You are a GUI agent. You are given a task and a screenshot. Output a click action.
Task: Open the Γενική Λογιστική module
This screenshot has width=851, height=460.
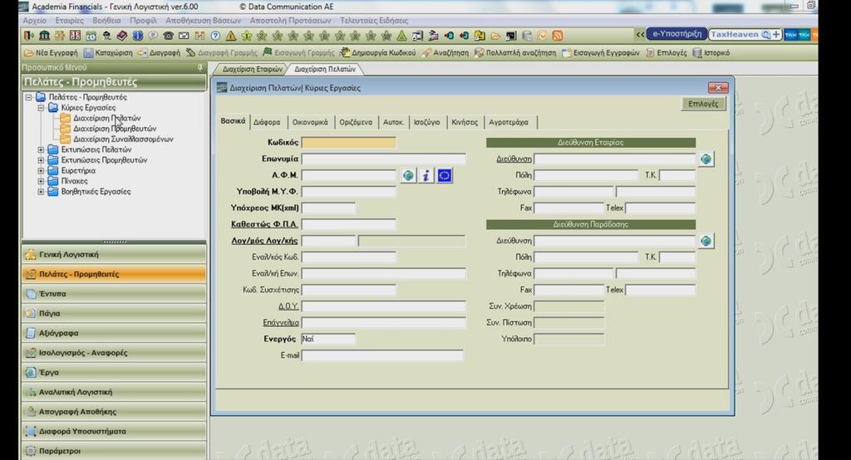[x=115, y=254]
